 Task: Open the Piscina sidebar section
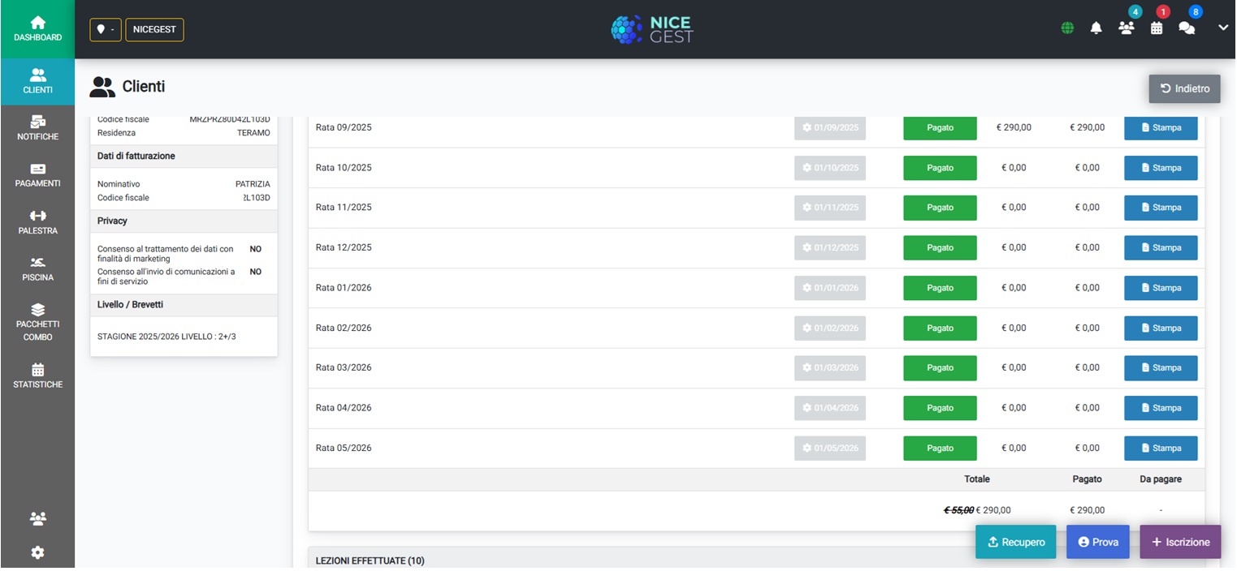click(x=37, y=268)
